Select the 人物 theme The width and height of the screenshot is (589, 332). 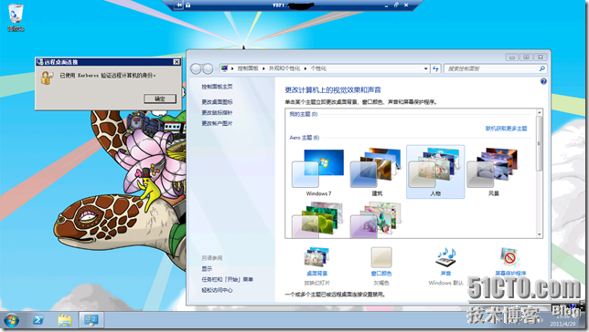tap(435, 172)
